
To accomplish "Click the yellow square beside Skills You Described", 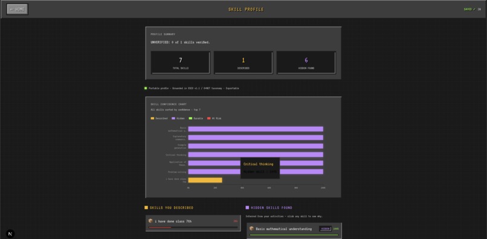I will pyautogui.click(x=146, y=208).
